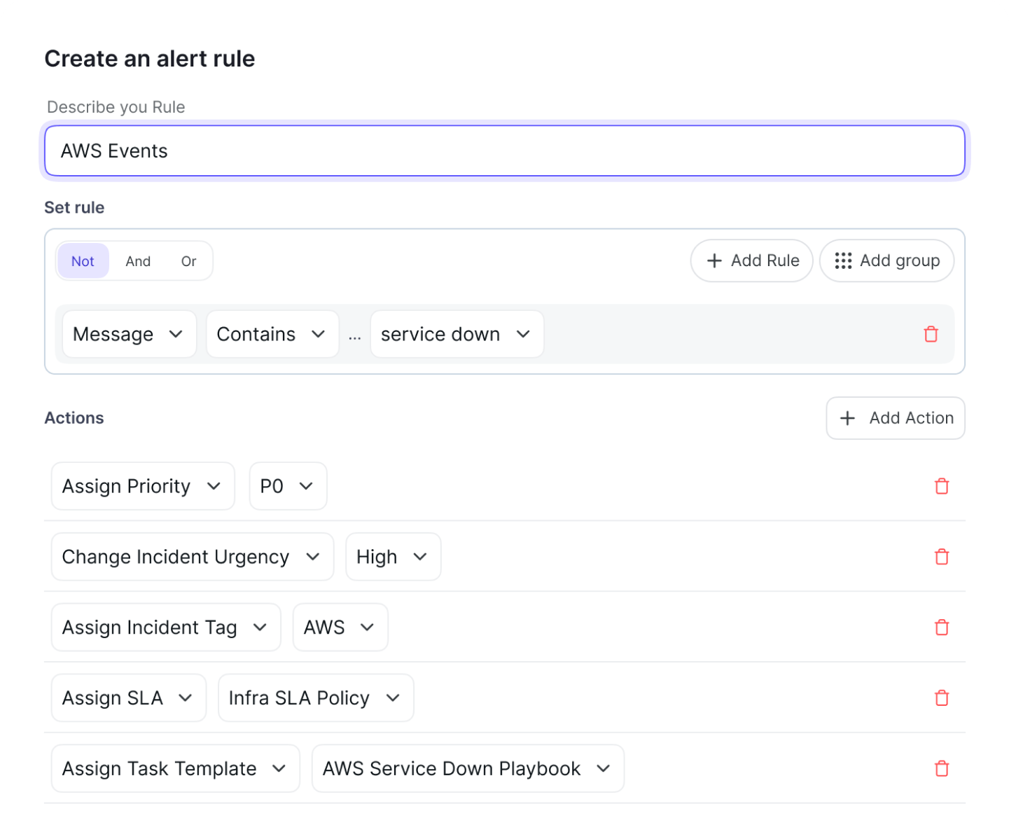This screenshot has height=832, width=1009.
Task: Click the AWS Events description field
Action: (x=504, y=151)
